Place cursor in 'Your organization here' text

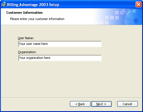(35, 58)
